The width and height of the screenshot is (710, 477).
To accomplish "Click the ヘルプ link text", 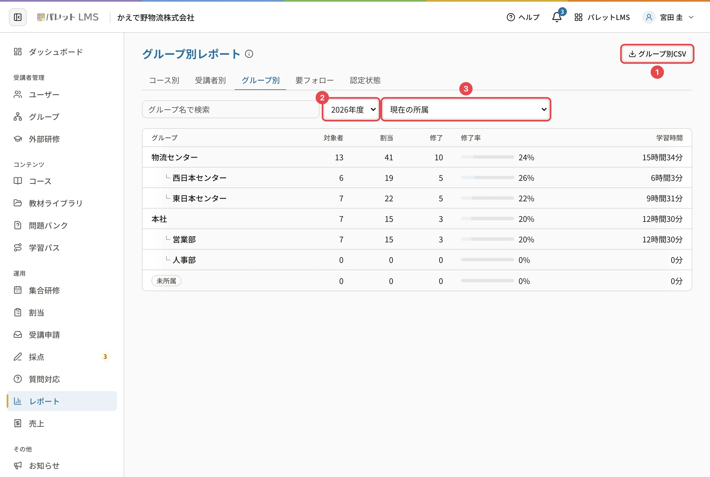I will (x=529, y=17).
